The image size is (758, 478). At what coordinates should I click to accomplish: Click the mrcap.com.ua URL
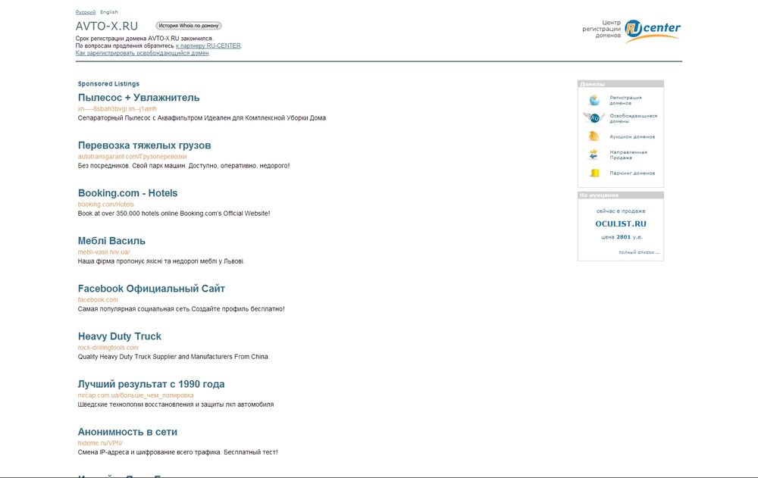(136, 396)
